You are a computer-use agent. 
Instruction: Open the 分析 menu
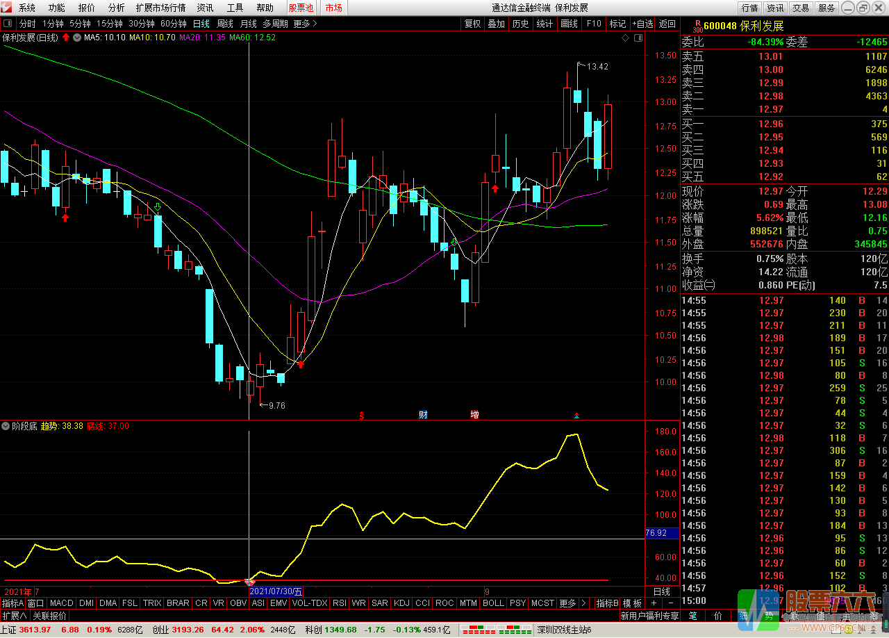tap(116, 8)
